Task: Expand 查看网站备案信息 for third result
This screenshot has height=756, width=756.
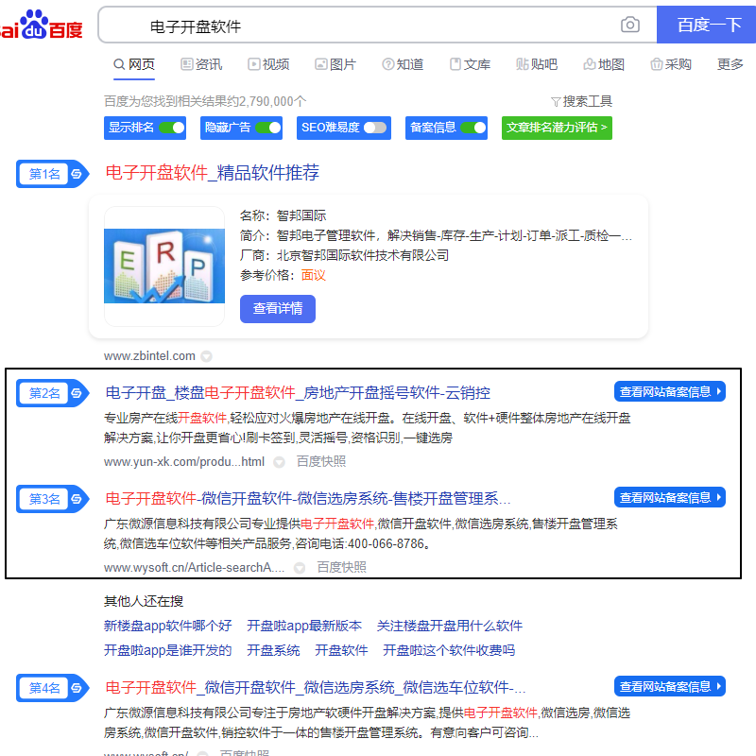Action: click(670, 497)
